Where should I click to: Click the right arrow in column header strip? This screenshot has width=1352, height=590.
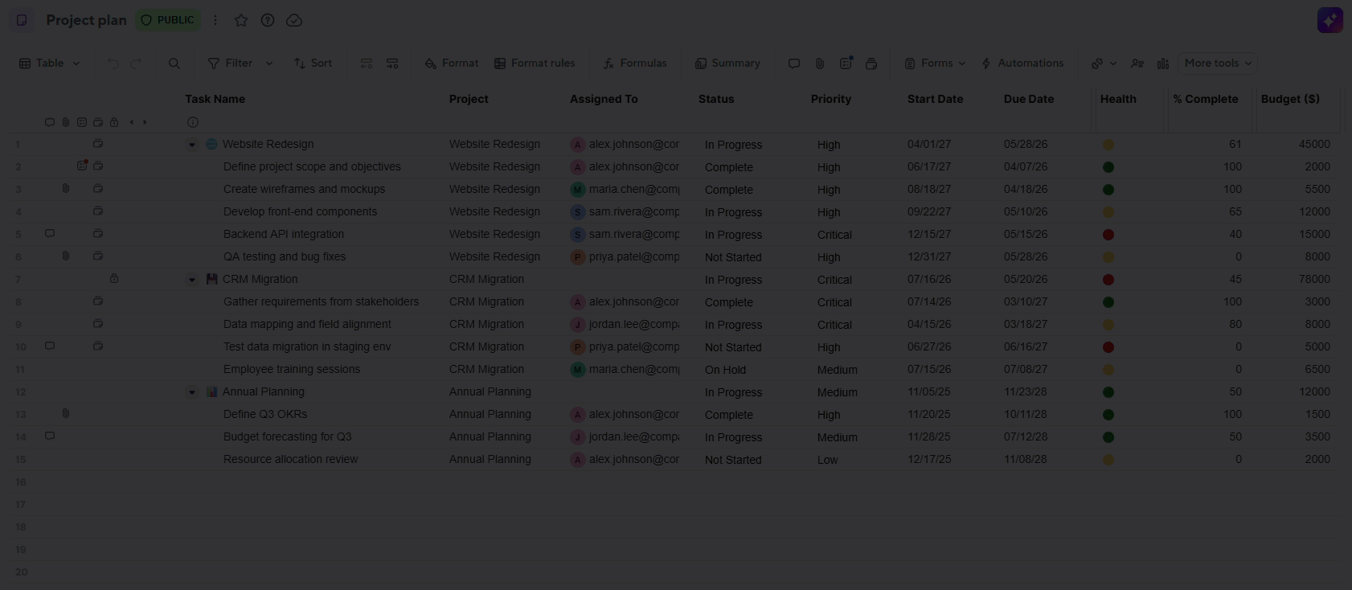pyautogui.click(x=145, y=122)
